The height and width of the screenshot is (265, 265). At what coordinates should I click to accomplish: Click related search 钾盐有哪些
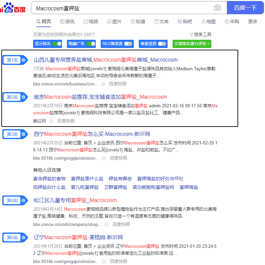(x=120, y=179)
